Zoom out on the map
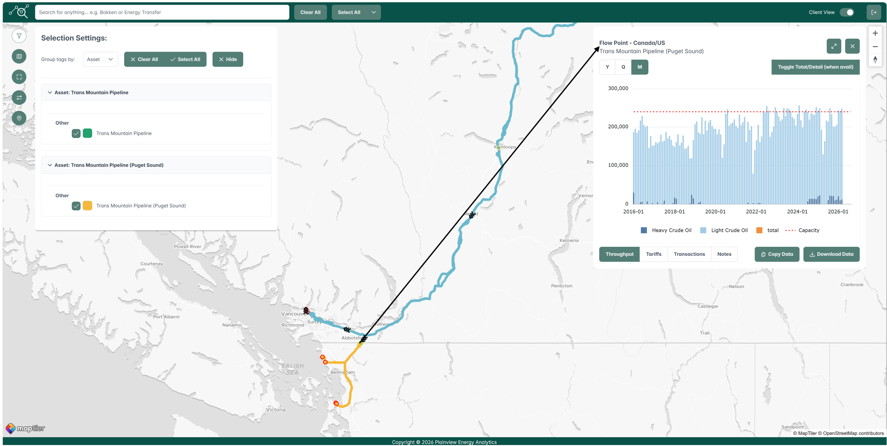This screenshot has height=446, width=887. coord(875,46)
